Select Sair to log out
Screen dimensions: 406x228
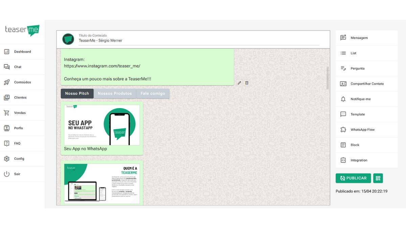tap(22, 174)
